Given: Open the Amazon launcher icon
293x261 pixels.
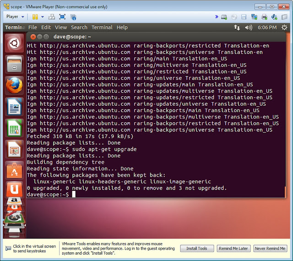Looking at the screenshot, I should click(14, 201).
